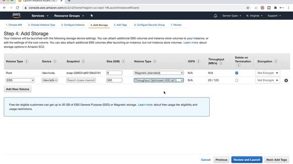293x164 pixels.
Task: Click the Add New Volume button
Action: (x=17, y=89)
